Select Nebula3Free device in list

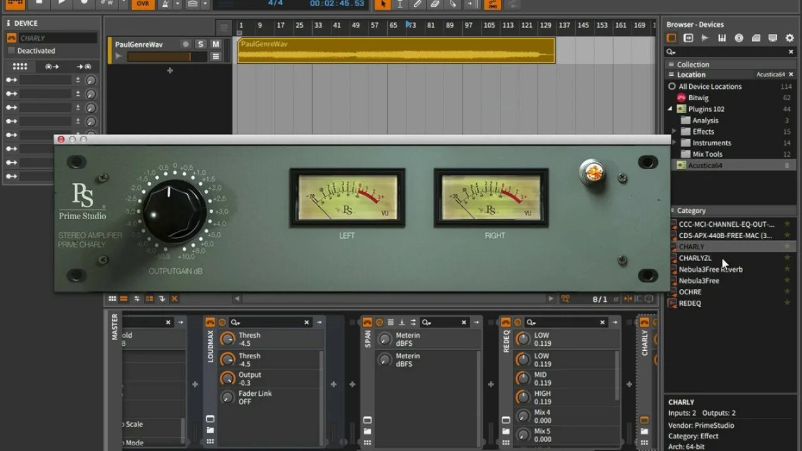pos(699,281)
